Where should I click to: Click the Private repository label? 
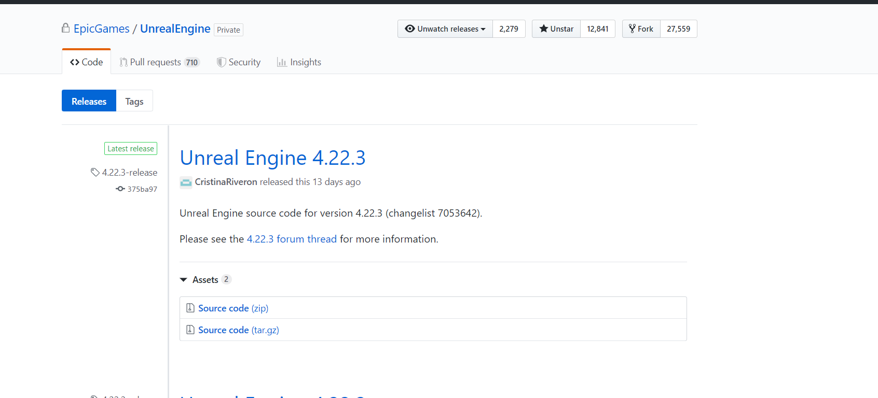pyautogui.click(x=229, y=30)
